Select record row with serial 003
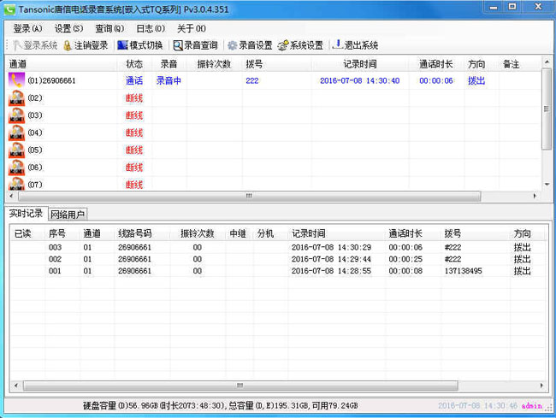The image size is (556, 418). point(56,247)
